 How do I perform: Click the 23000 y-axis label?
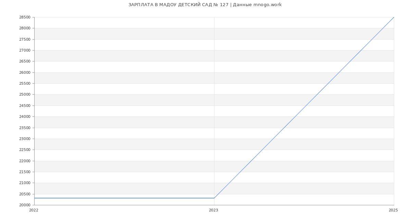[25, 139]
